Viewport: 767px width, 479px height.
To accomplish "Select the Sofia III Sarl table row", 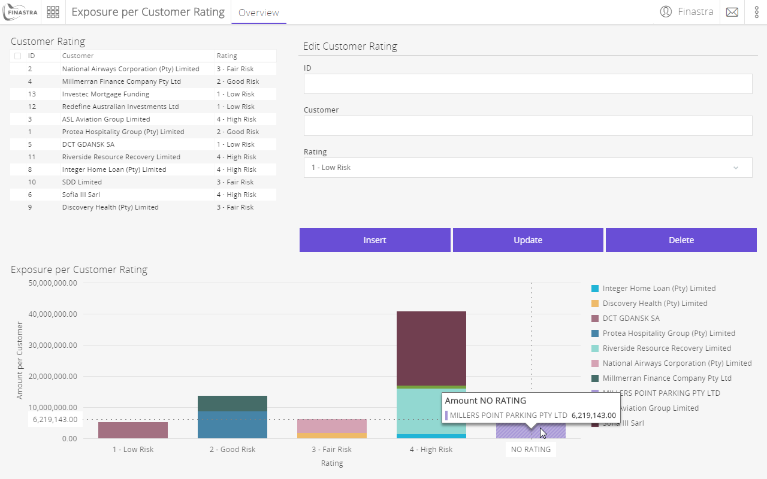I will [x=143, y=195].
